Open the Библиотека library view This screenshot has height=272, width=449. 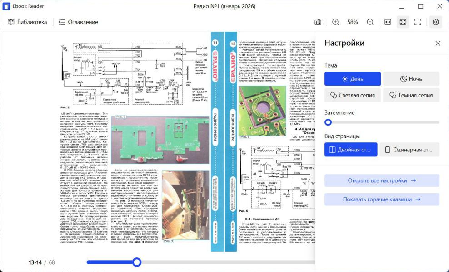click(27, 22)
